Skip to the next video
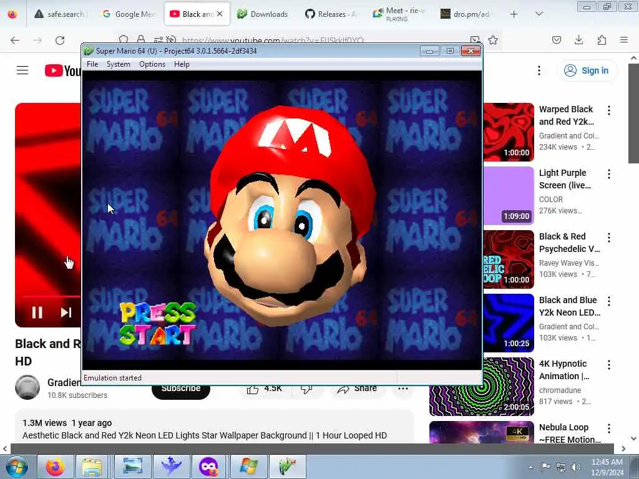This screenshot has width=639, height=479. coord(66,312)
